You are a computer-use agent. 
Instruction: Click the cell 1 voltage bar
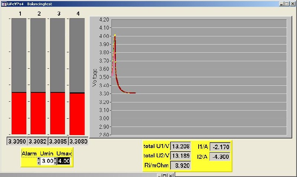[19, 76]
